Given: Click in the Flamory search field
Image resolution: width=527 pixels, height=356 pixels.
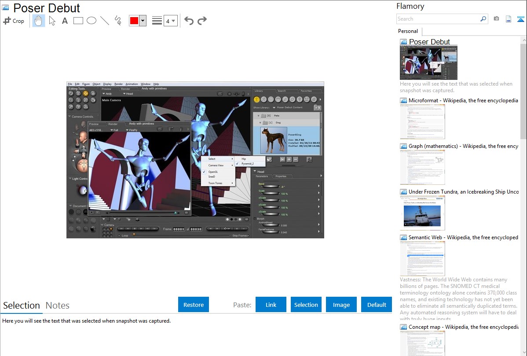Looking at the screenshot, I should click(x=438, y=19).
